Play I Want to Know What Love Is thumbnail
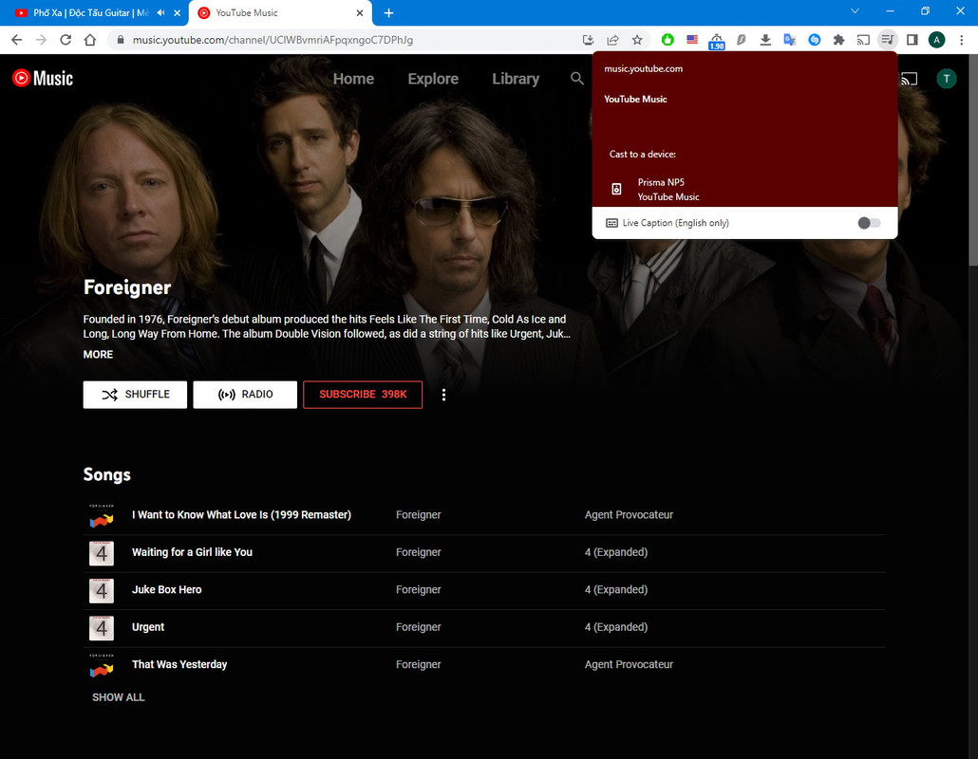 coord(102,515)
